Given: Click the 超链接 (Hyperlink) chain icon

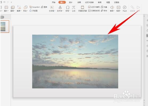Looking at the screenshot, I should tap(133, 7).
